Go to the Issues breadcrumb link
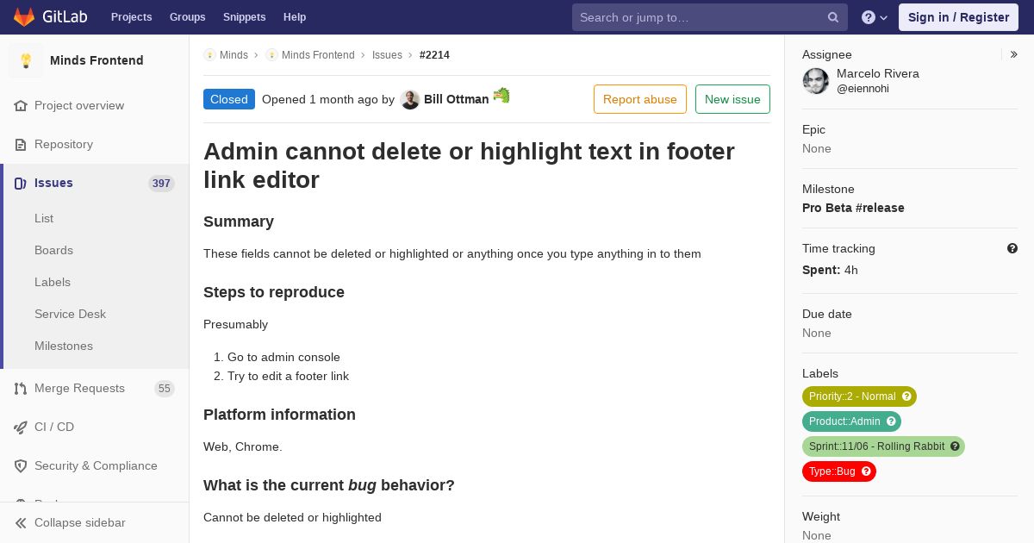This screenshot has height=543, width=1034. 387,54
